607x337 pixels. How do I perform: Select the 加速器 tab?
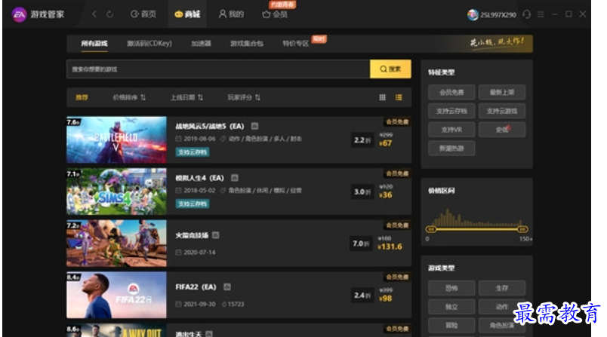coord(202,43)
